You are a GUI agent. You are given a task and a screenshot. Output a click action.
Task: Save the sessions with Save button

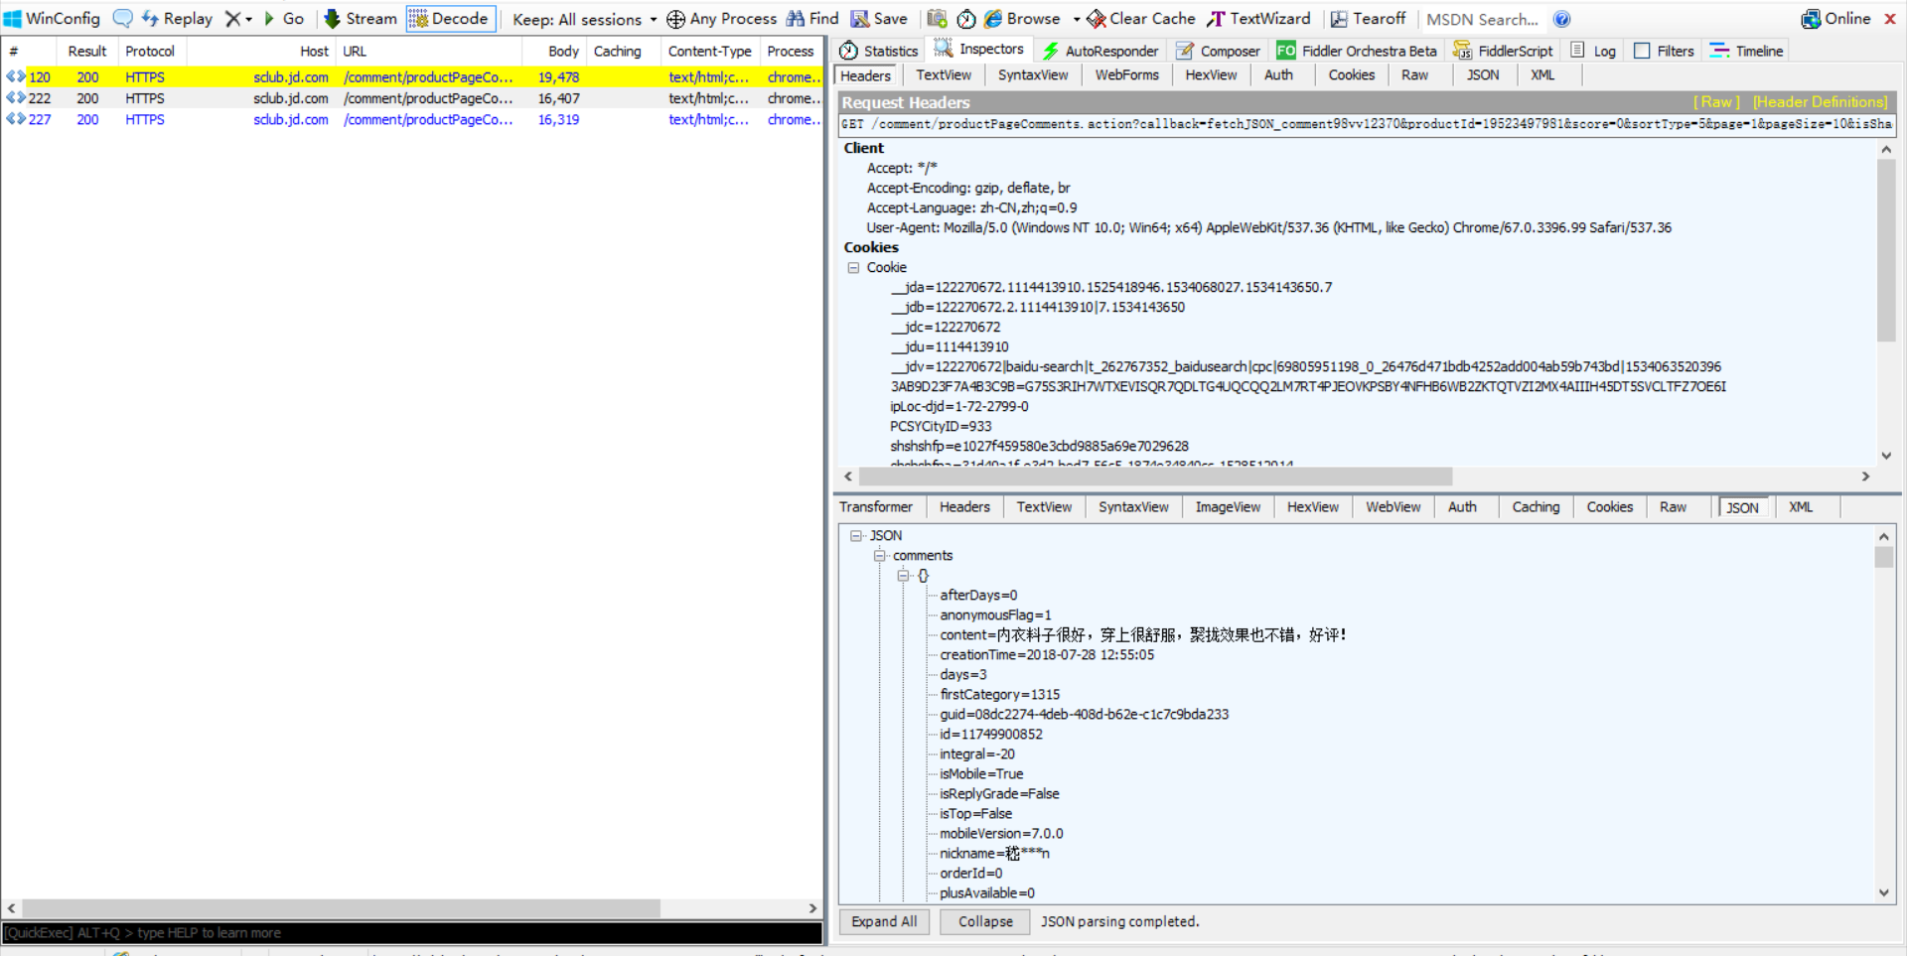880,19
